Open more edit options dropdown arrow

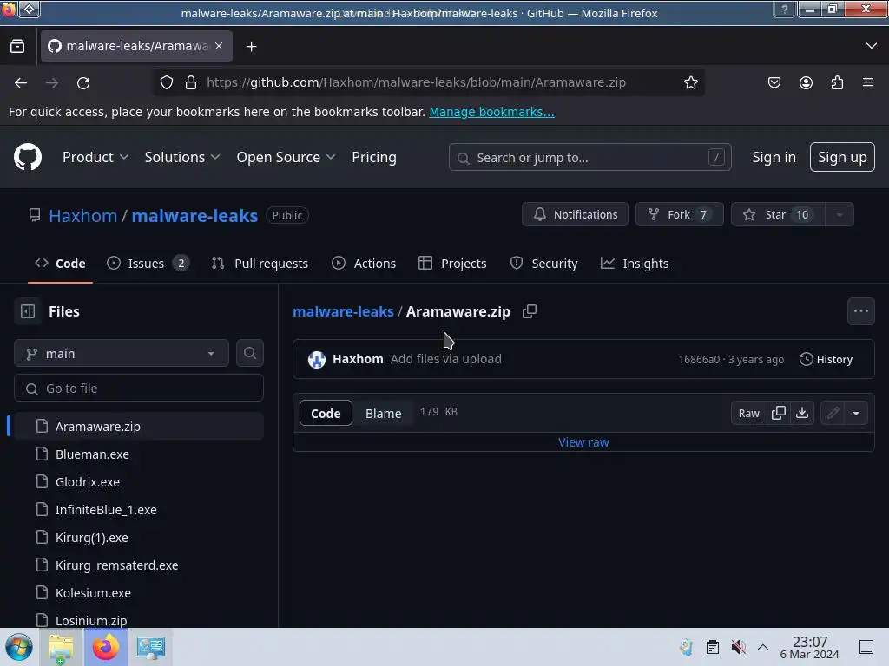856,413
